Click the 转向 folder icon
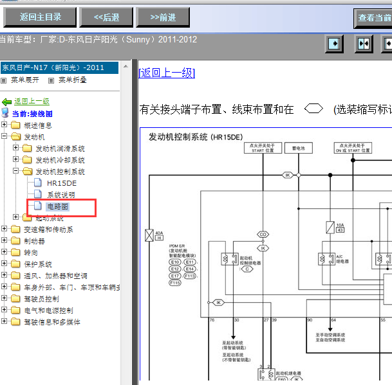 pyautogui.click(x=15, y=252)
